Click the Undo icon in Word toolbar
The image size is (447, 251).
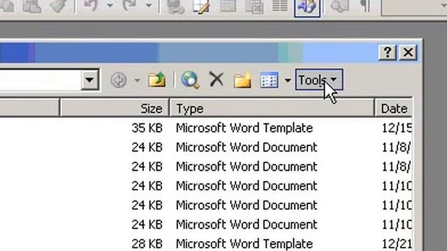tap(91, 6)
